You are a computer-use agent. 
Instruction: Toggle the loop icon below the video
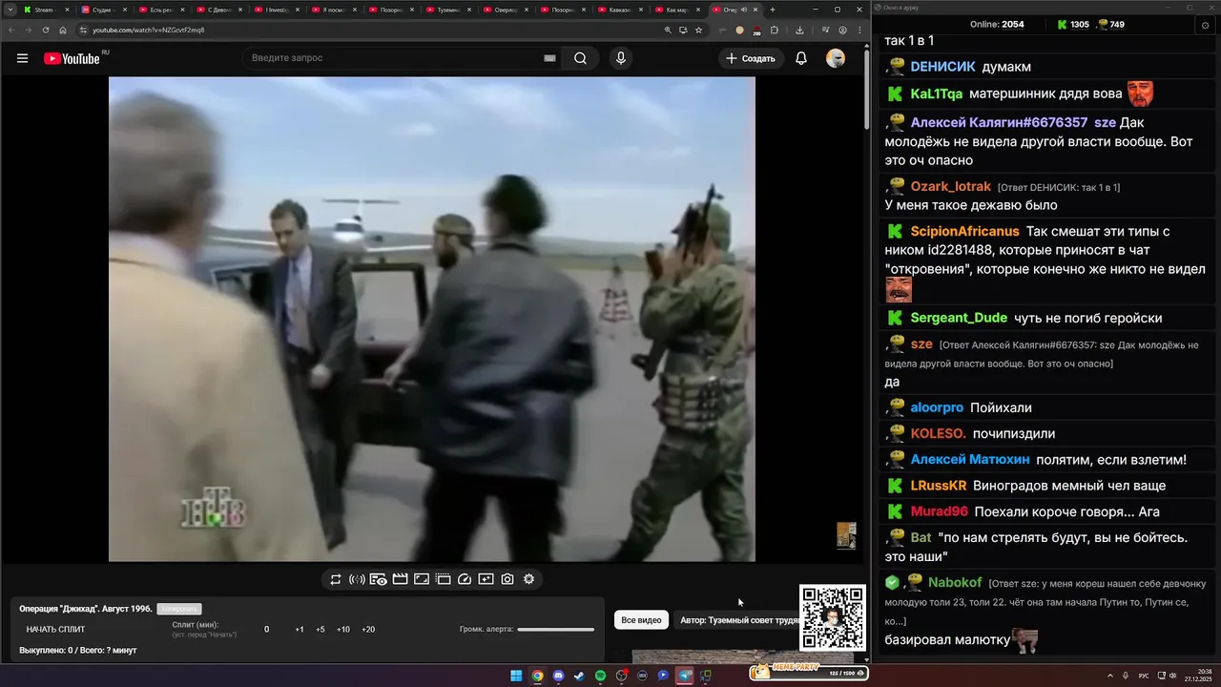pos(336,579)
